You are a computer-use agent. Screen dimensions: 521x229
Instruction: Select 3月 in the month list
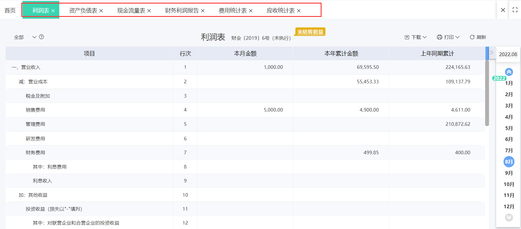(509, 106)
